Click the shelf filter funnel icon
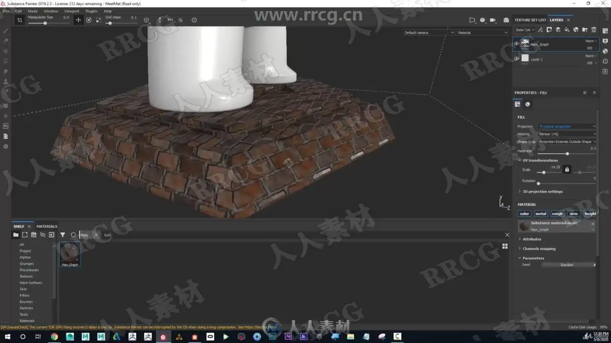Viewport: 611px width, 343px height. point(63,235)
